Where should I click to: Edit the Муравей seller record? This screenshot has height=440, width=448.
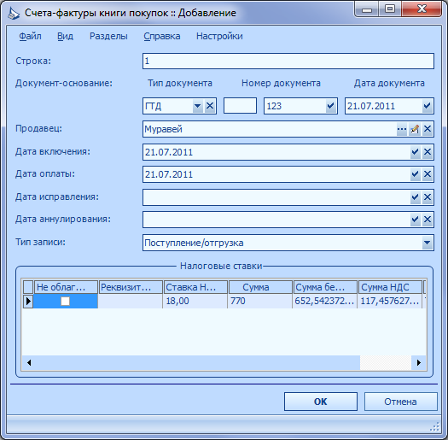pyautogui.click(x=415, y=129)
